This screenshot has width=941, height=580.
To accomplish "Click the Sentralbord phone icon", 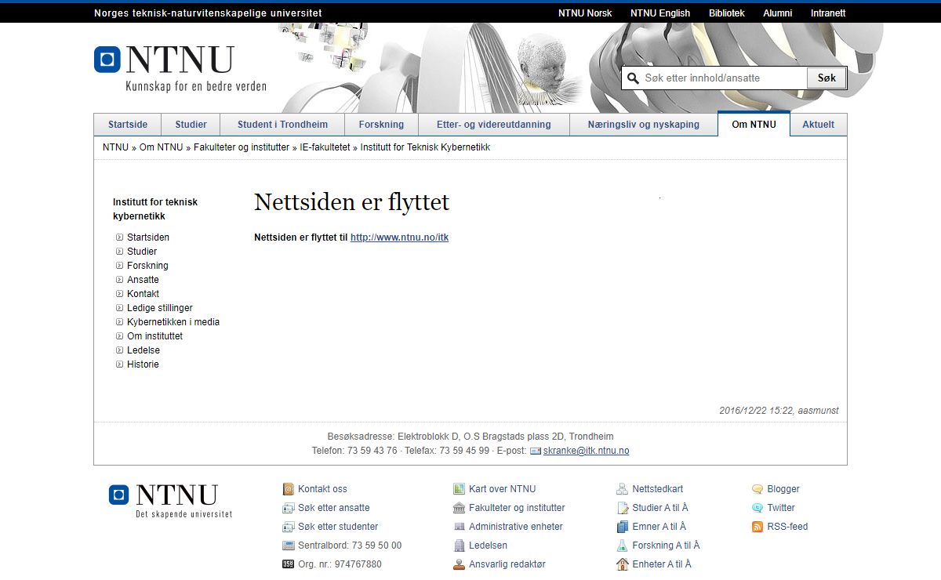I will pyautogui.click(x=288, y=546).
